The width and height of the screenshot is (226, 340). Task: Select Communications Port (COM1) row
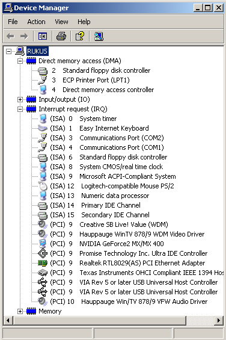pos(107,147)
